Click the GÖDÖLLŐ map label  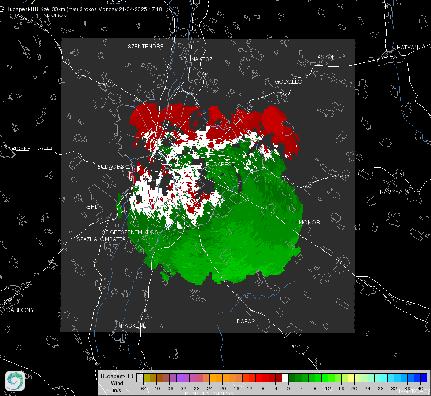(288, 81)
